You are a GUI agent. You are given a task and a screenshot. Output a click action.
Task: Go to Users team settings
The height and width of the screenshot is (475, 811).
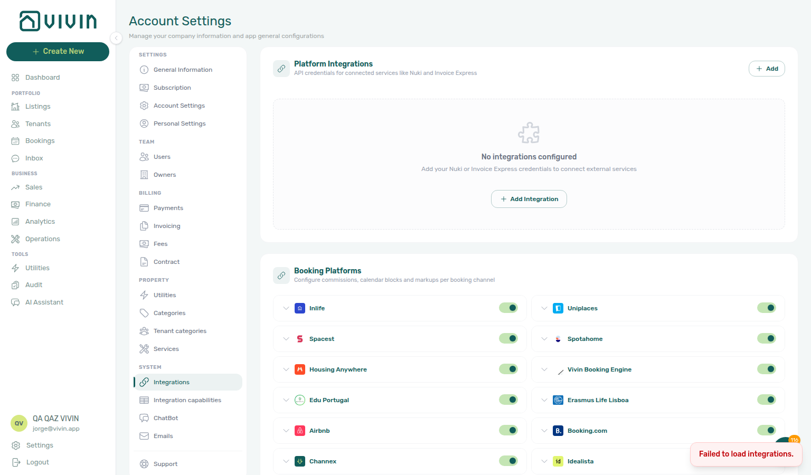coord(188,157)
